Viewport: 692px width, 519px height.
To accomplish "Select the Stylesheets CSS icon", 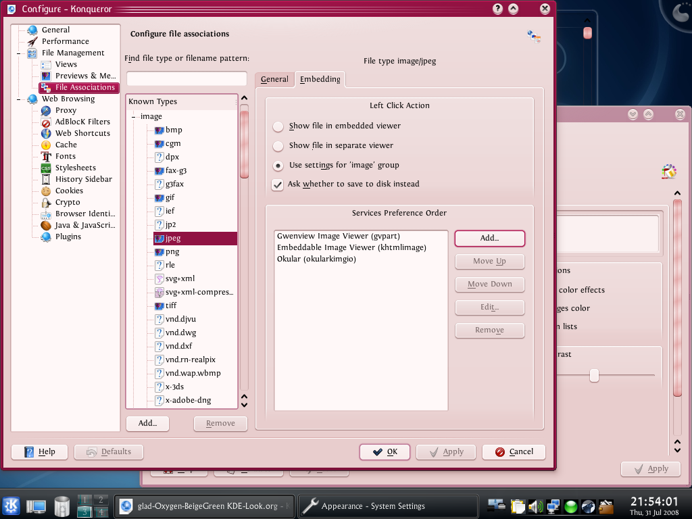I will pyautogui.click(x=46, y=168).
